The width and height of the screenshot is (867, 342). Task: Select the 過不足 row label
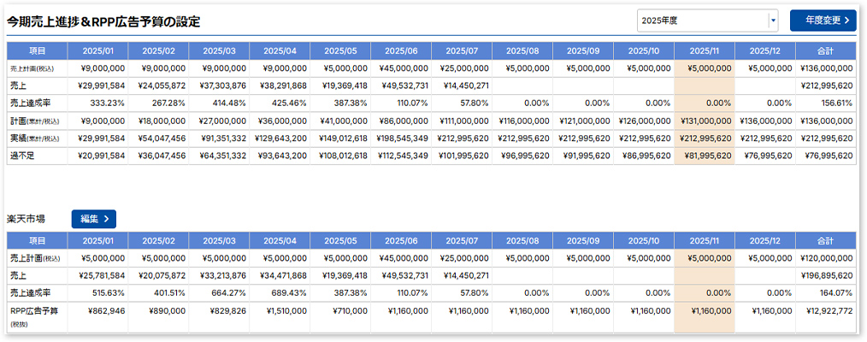(24, 156)
